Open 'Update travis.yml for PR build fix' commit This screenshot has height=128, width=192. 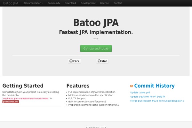point(148,97)
